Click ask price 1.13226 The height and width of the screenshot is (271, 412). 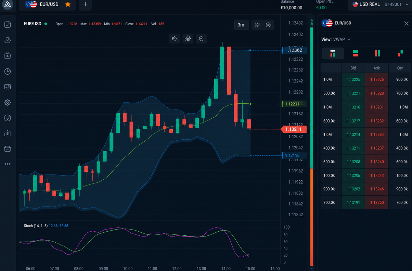[x=377, y=79]
